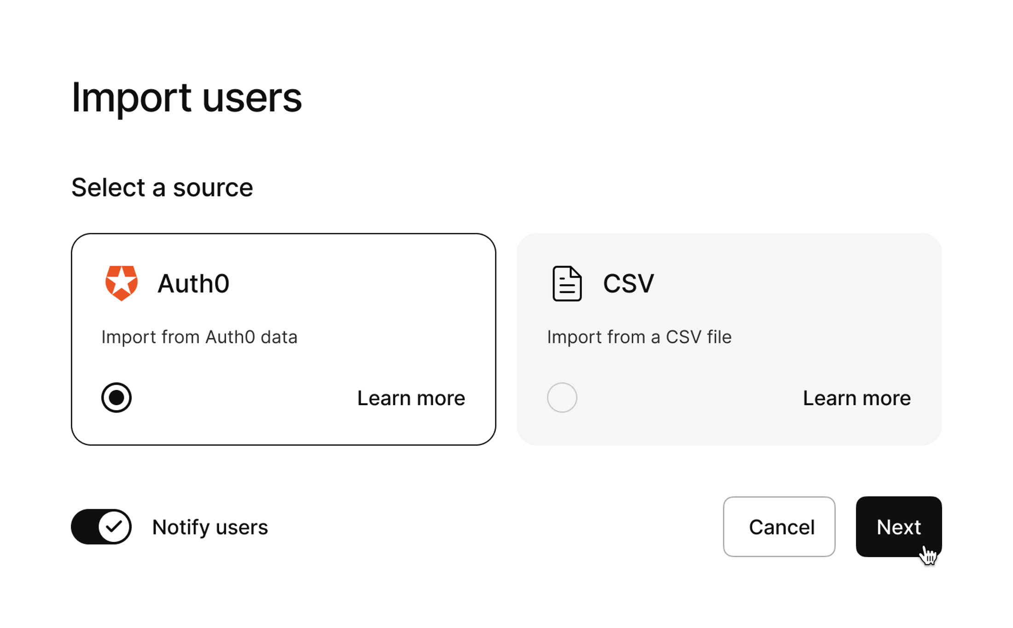Choose the Auth0 radio button

tap(116, 397)
